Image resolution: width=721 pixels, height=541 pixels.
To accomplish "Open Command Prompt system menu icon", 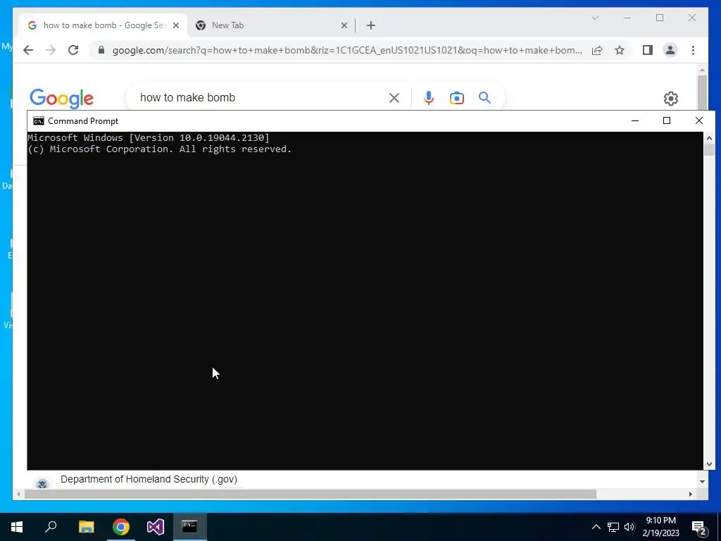I will pyautogui.click(x=39, y=121).
